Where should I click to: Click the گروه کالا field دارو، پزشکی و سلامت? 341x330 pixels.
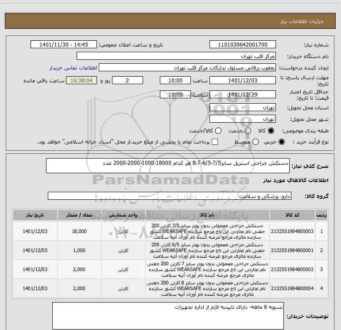[170, 196]
